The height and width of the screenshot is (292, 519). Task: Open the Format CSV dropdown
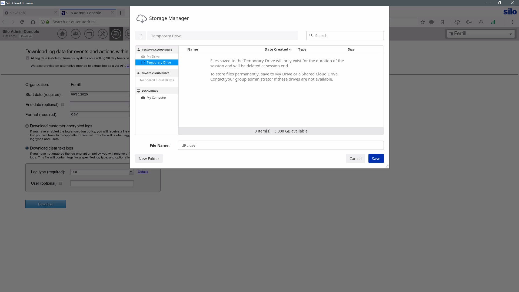point(99,114)
